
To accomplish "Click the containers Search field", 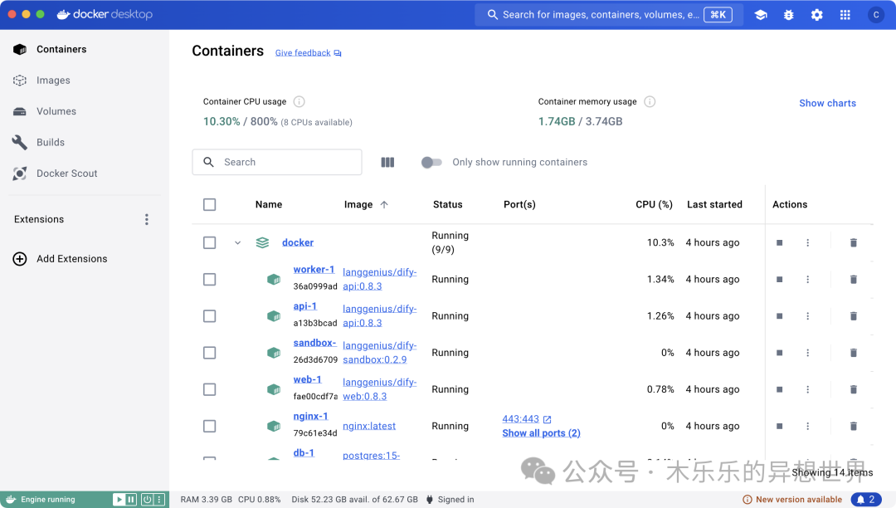I will [x=277, y=163].
